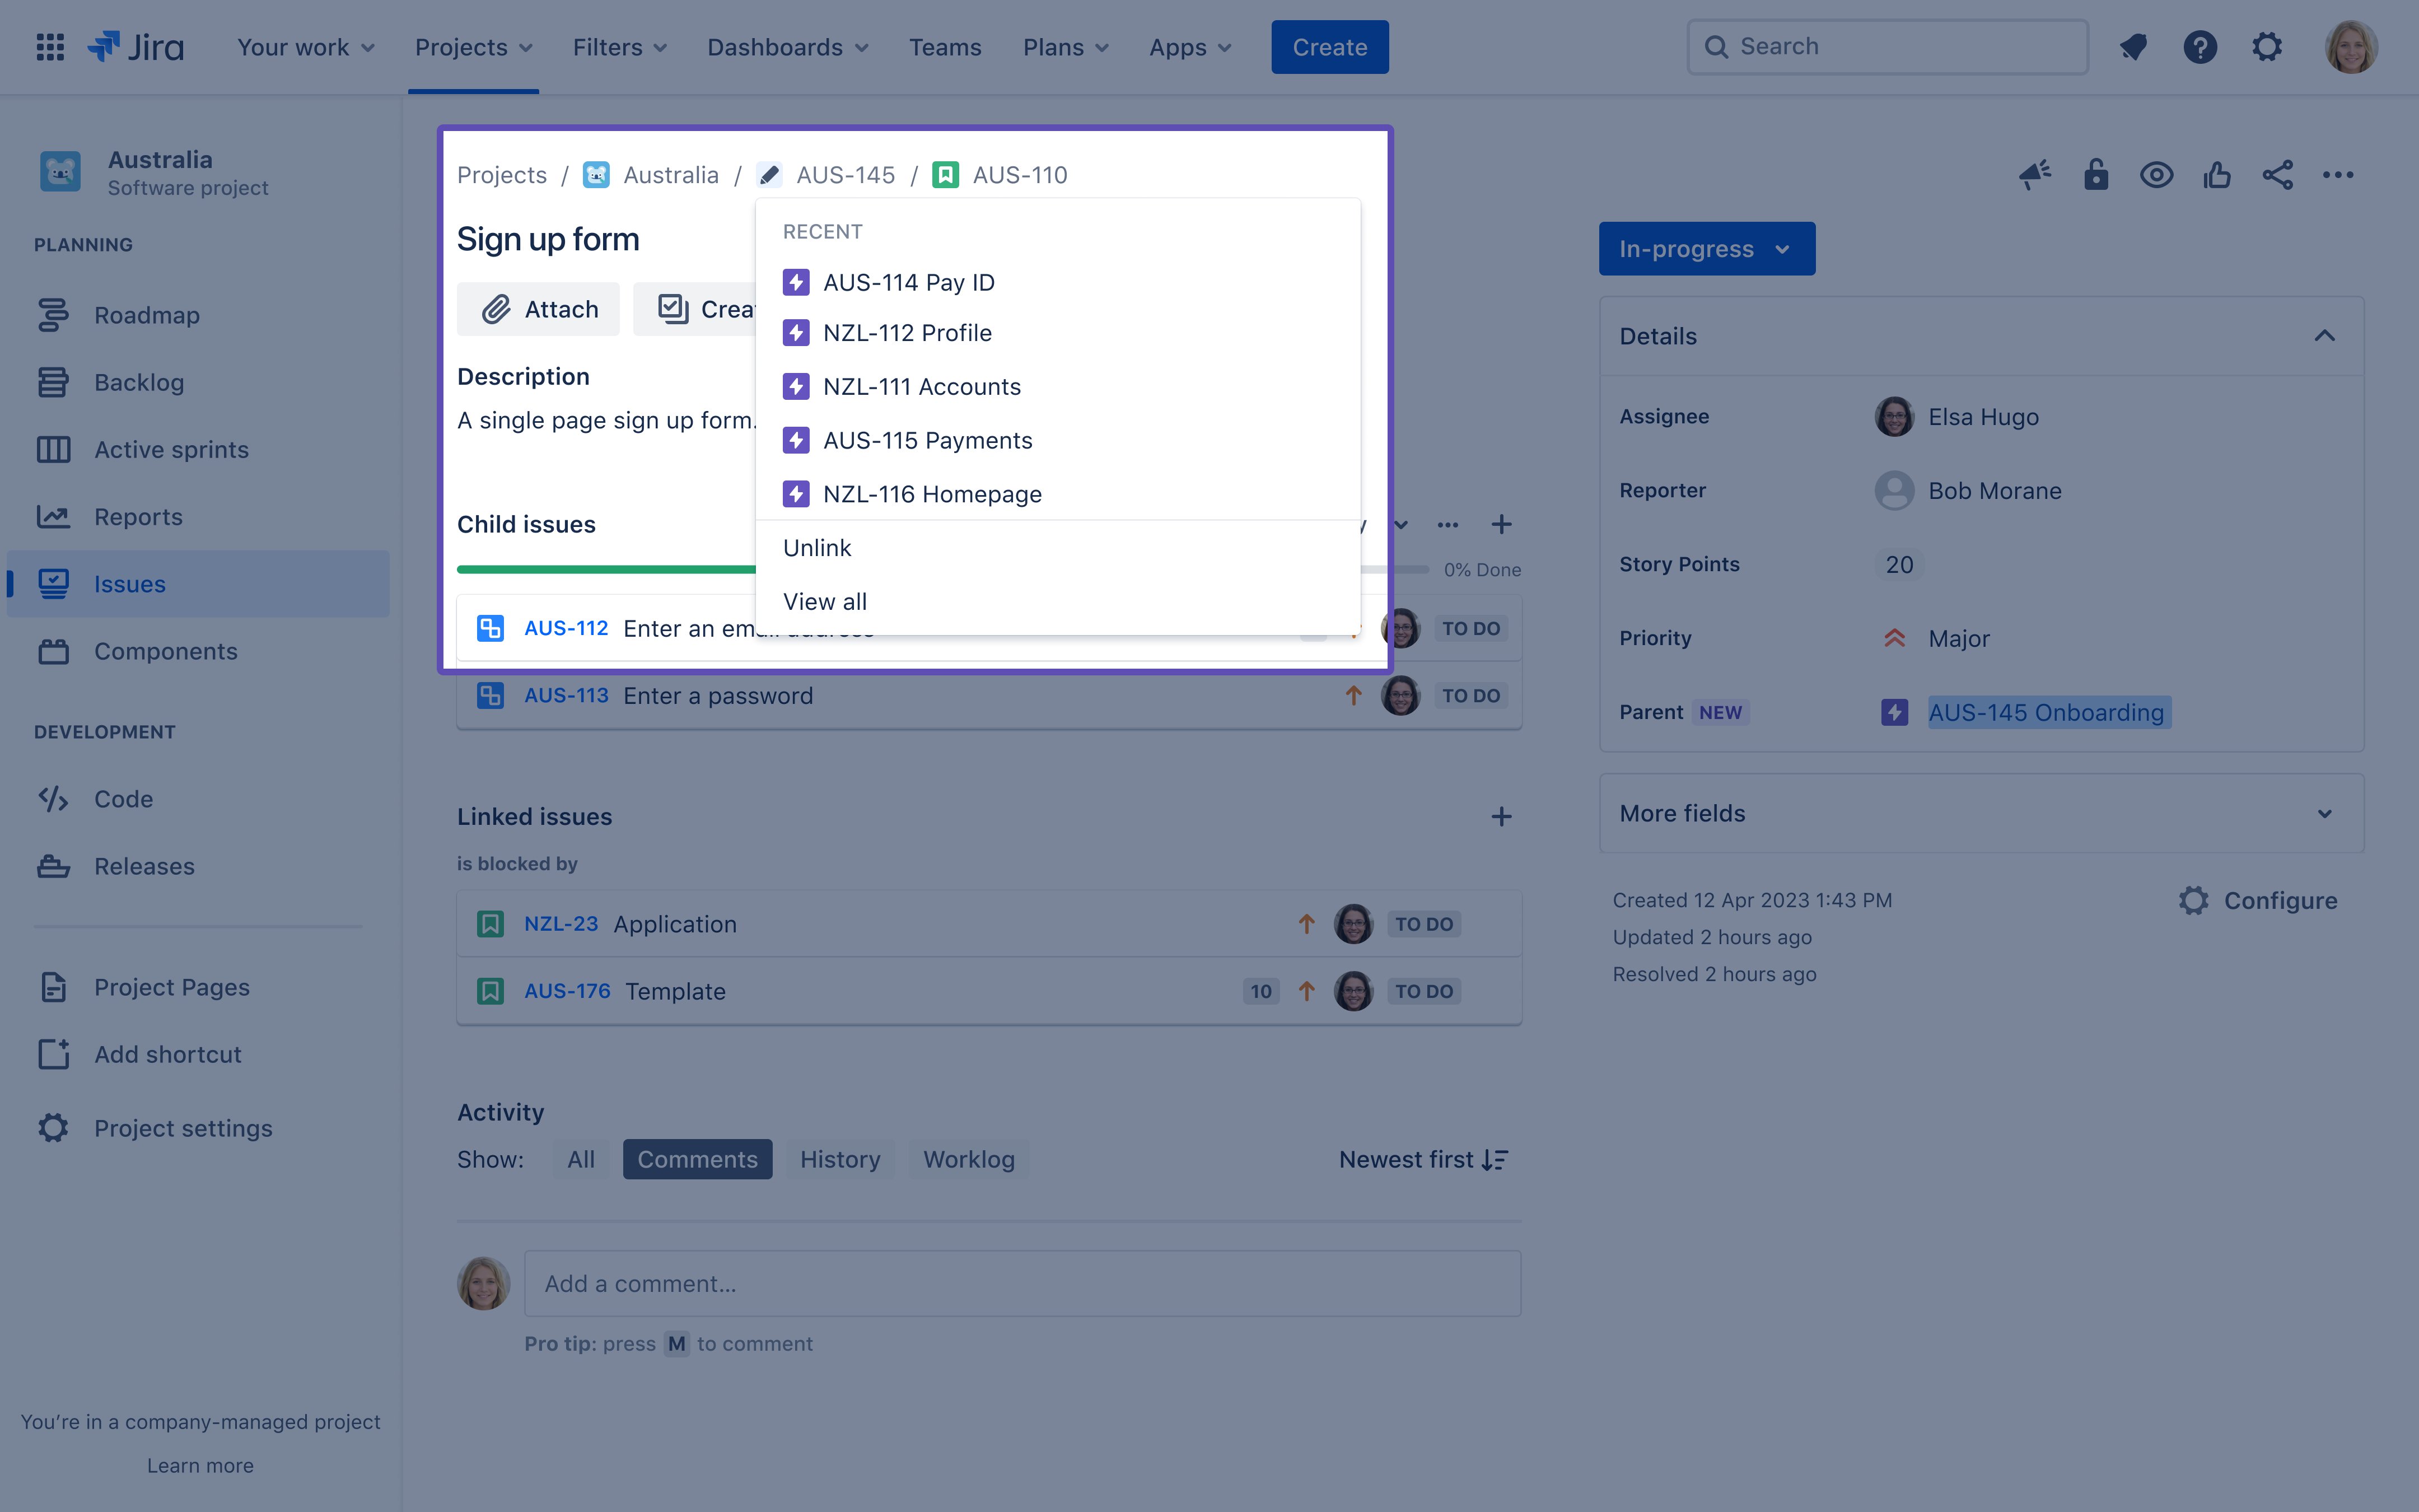2419x1512 pixels.
Task: Select AUS-115 Payments from recent list
Action: pyautogui.click(x=1058, y=441)
